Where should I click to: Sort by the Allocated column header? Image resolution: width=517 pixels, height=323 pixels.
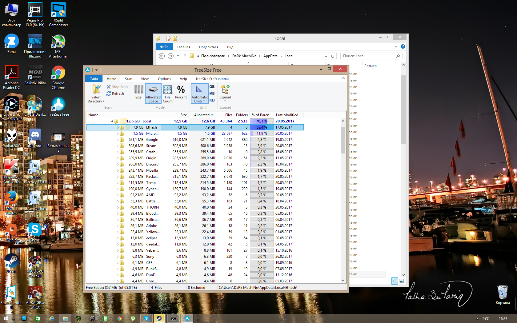click(x=202, y=115)
